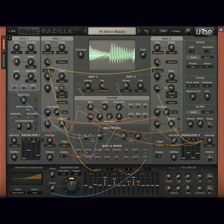The width and height of the screenshot is (224, 224).
Task: Click the Delay Feedback knob
Action: 200,188
